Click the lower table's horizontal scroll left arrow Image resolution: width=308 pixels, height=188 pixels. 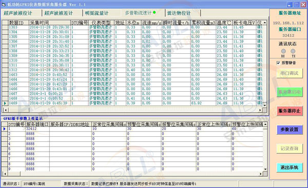[x=5, y=174]
